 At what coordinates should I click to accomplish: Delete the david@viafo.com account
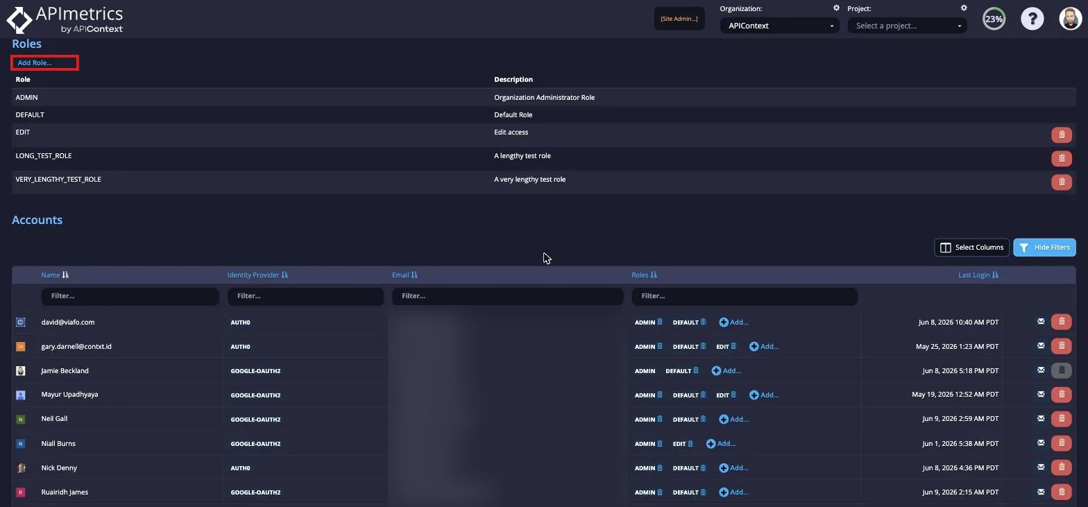tap(1061, 322)
